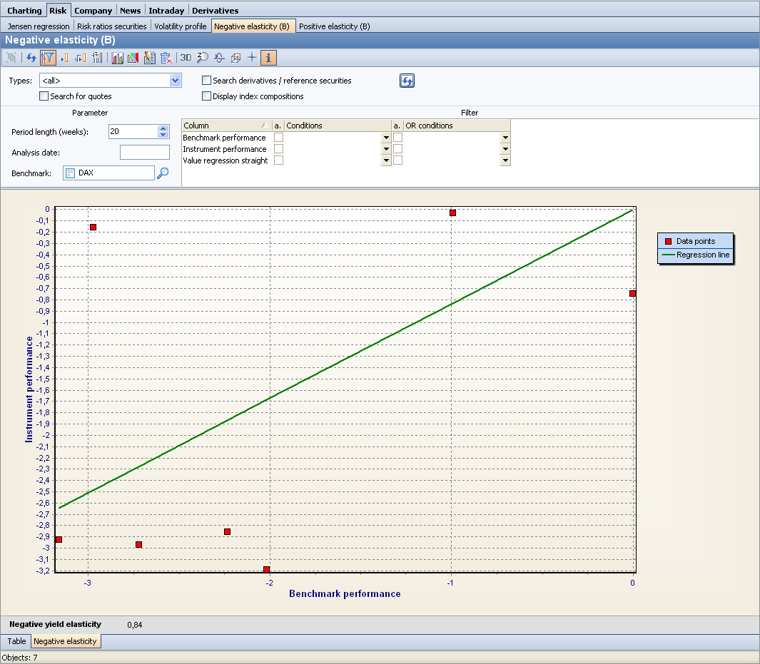The height and width of the screenshot is (664, 760).
Task: Click the plus crosshair toolbar icon
Action: (252, 58)
